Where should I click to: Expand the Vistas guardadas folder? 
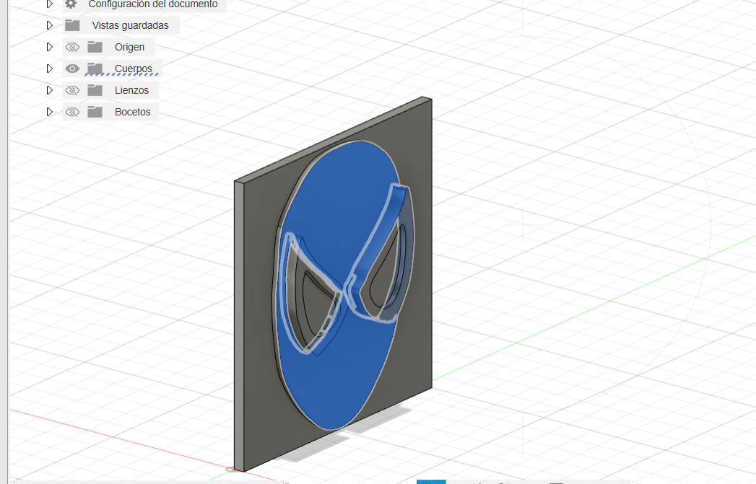click(x=49, y=25)
